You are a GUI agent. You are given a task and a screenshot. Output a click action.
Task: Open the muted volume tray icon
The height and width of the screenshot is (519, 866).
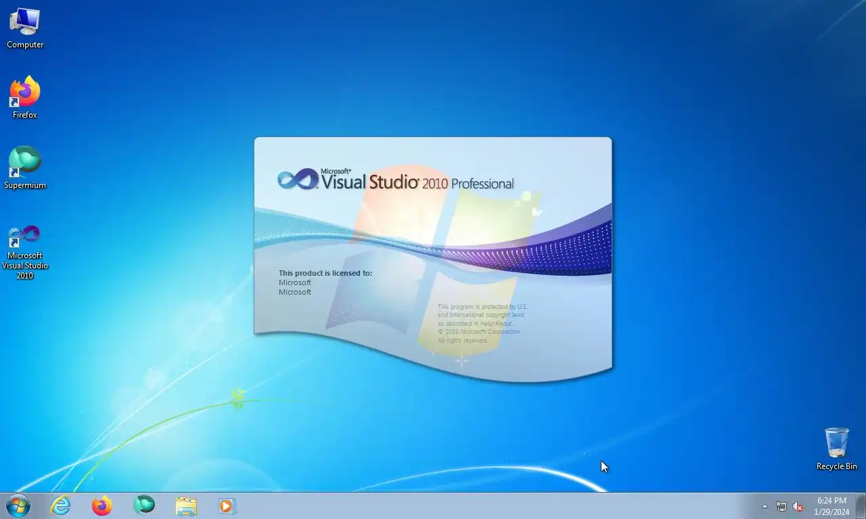coord(798,506)
